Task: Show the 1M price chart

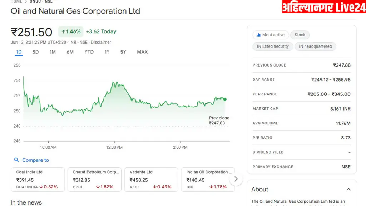Action: tap(53, 52)
